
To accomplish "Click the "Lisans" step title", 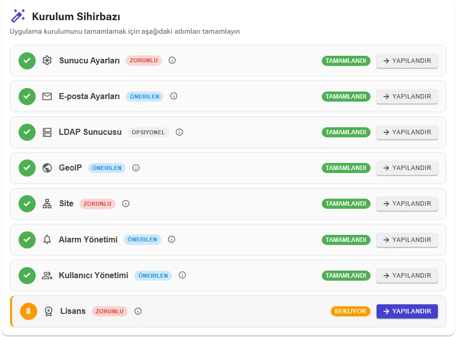I will [73, 311].
